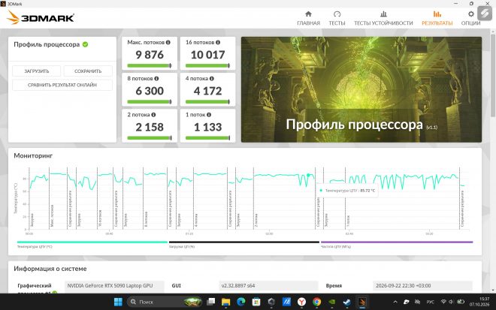
Task: Click the score bar under 10 017
Action: tap(207, 65)
